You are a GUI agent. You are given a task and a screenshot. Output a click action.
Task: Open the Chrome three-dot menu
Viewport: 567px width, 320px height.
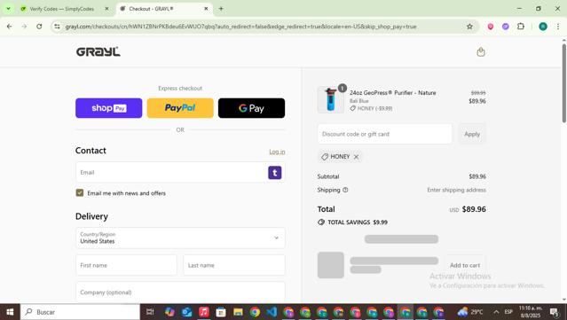pos(558,27)
